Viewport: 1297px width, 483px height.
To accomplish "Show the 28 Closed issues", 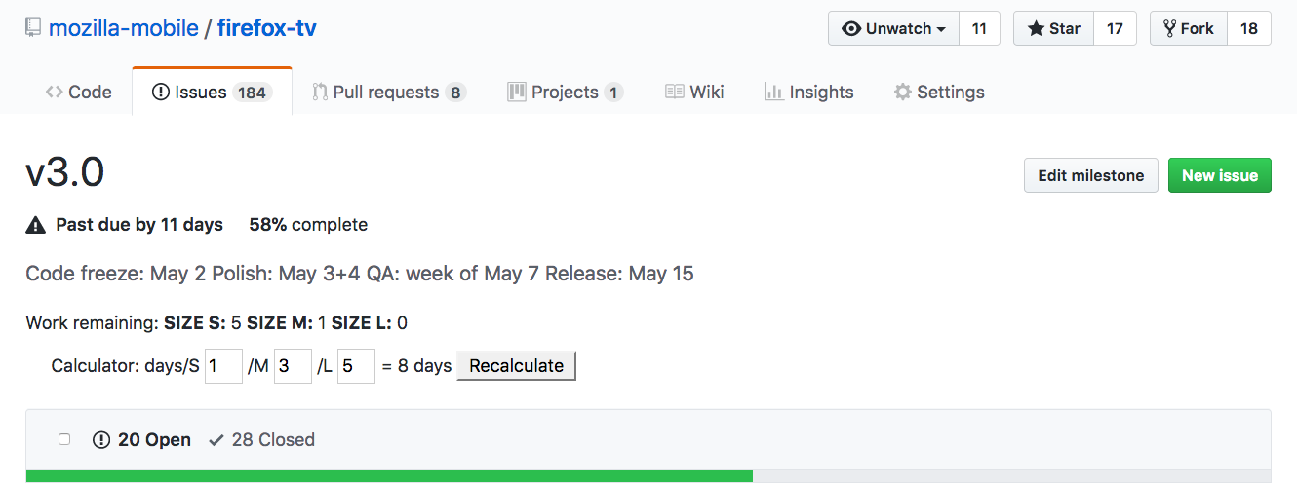I will coord(261,440).
